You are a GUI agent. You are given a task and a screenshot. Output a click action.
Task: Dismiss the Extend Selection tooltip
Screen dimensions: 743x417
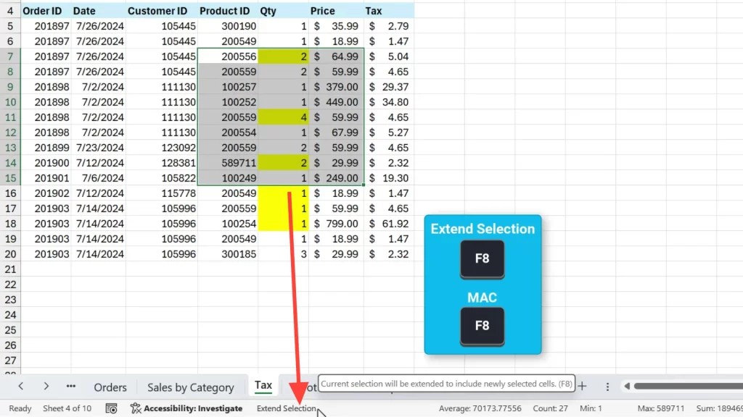pyautogui.click(x=446, y=383)
